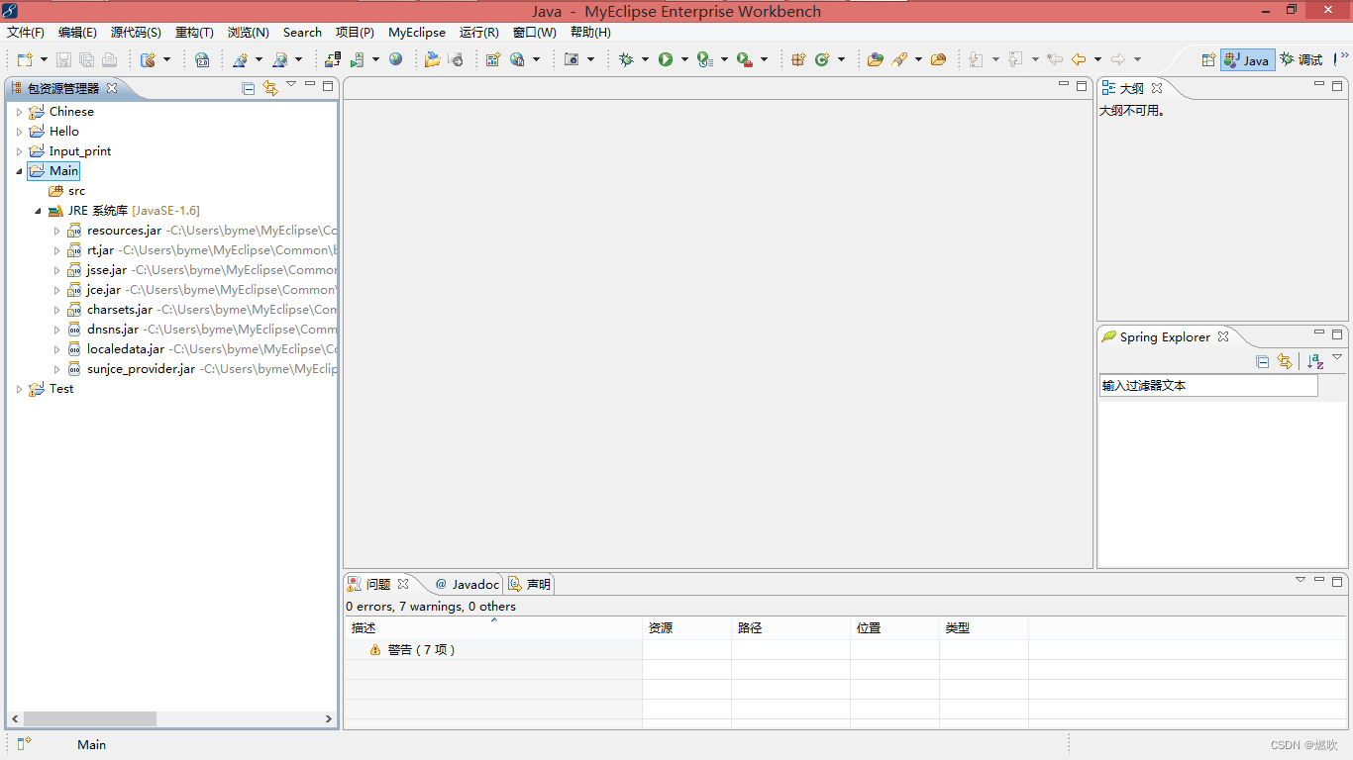The height and width of the screenshot is (760, 1353).
Task: Click the New file wizard icon
Action: (x=24, y=59)
